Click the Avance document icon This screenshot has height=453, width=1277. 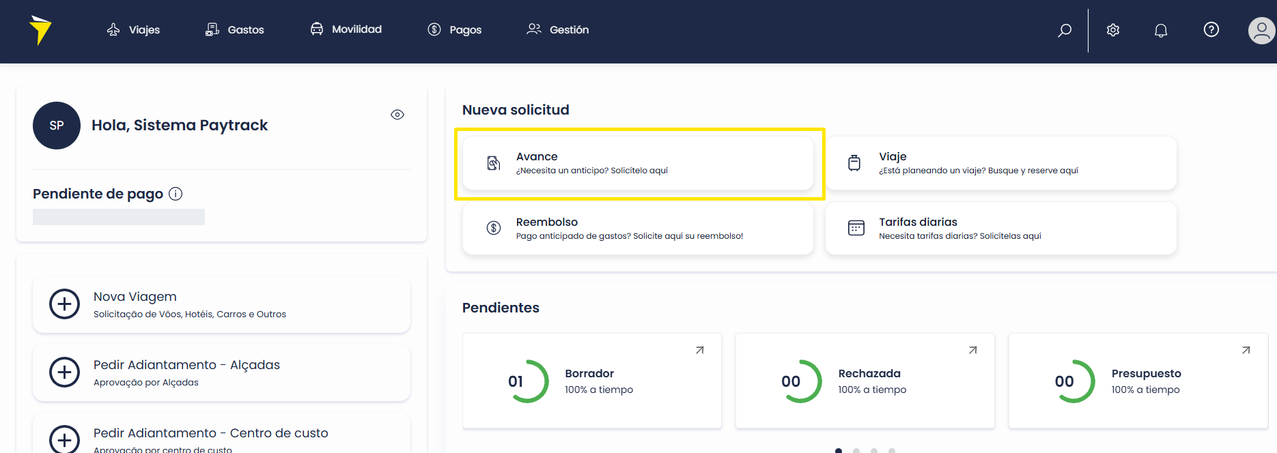pos(494,163)
